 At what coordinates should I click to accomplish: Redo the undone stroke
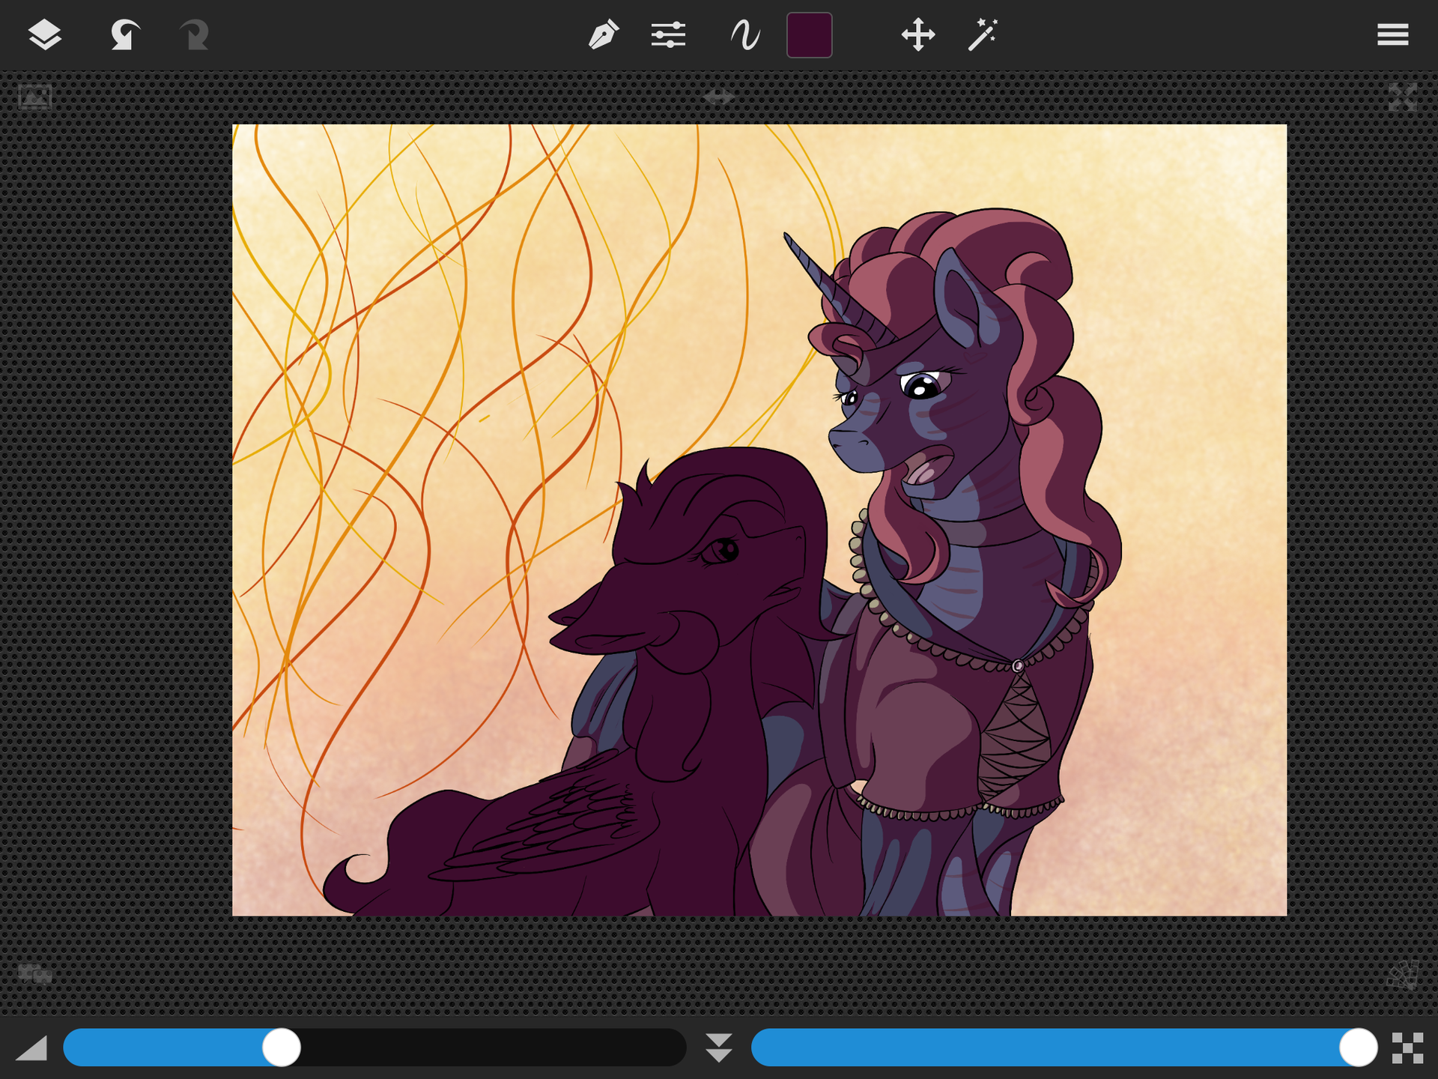(194, 34)
